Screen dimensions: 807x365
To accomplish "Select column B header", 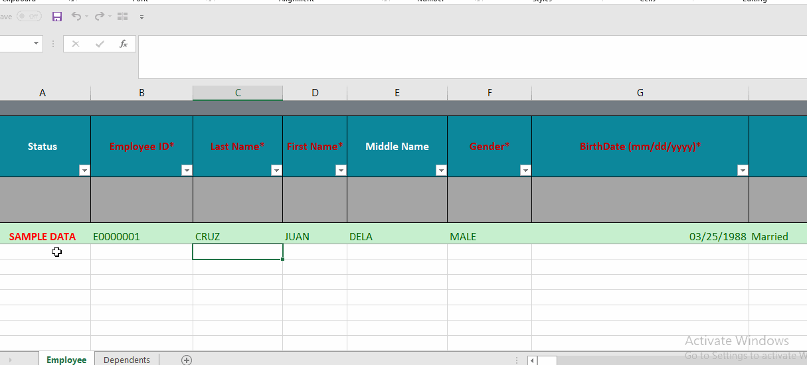I will [141, 93].
